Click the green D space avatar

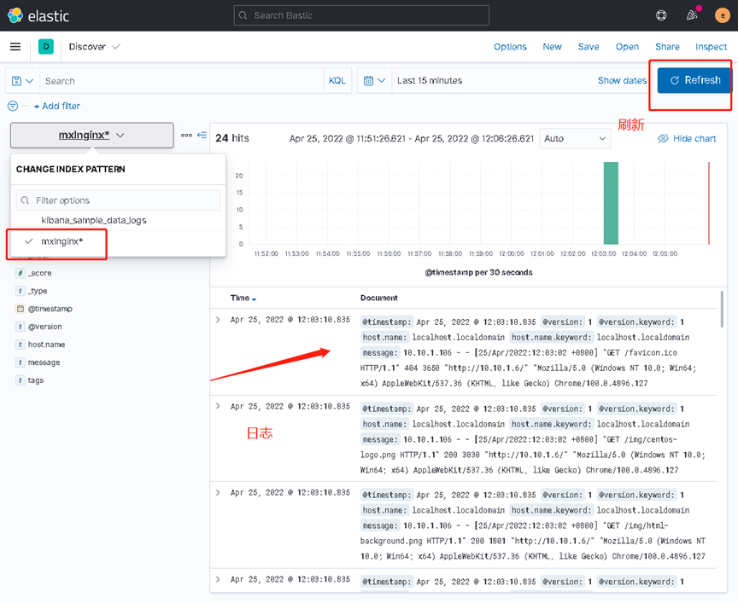coord(45,47)
